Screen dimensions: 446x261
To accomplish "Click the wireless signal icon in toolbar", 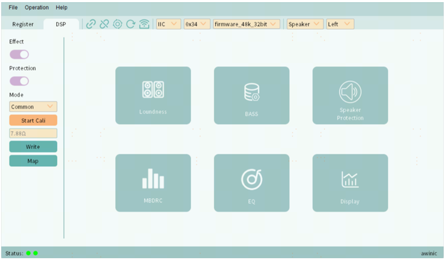I will tap(144, 24).
